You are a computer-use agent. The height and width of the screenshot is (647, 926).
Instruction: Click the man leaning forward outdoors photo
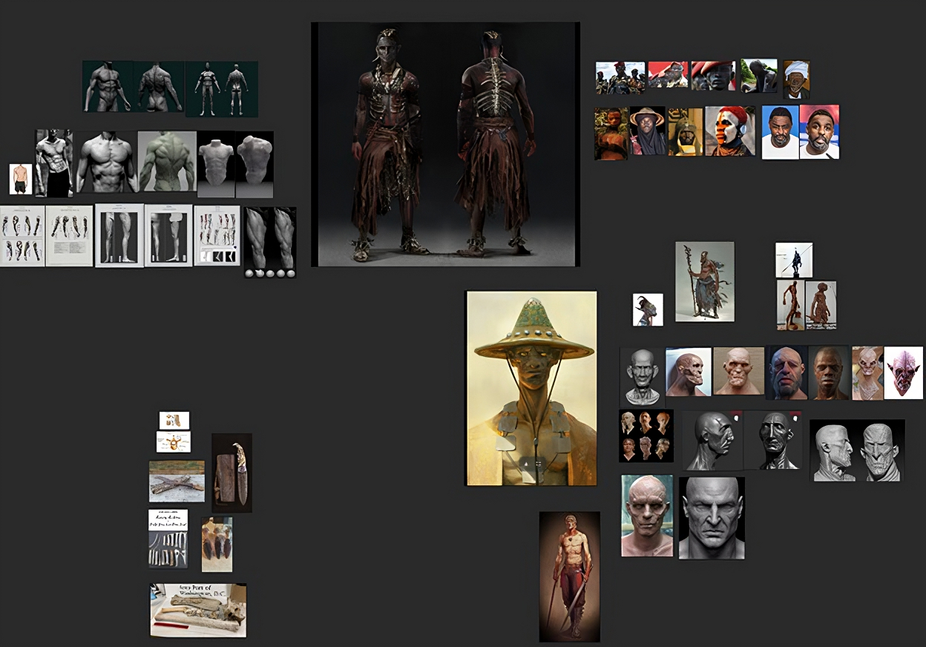click(x=759, y=76)
